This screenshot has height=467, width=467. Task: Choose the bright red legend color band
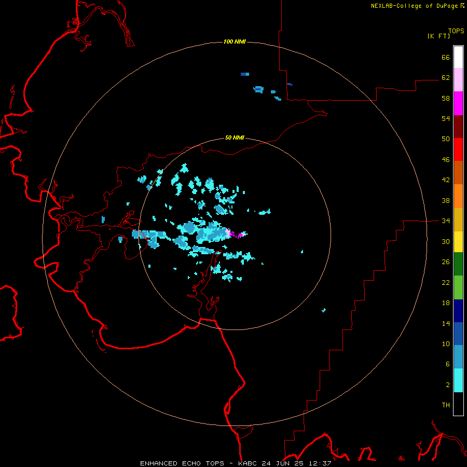(458, 149)
